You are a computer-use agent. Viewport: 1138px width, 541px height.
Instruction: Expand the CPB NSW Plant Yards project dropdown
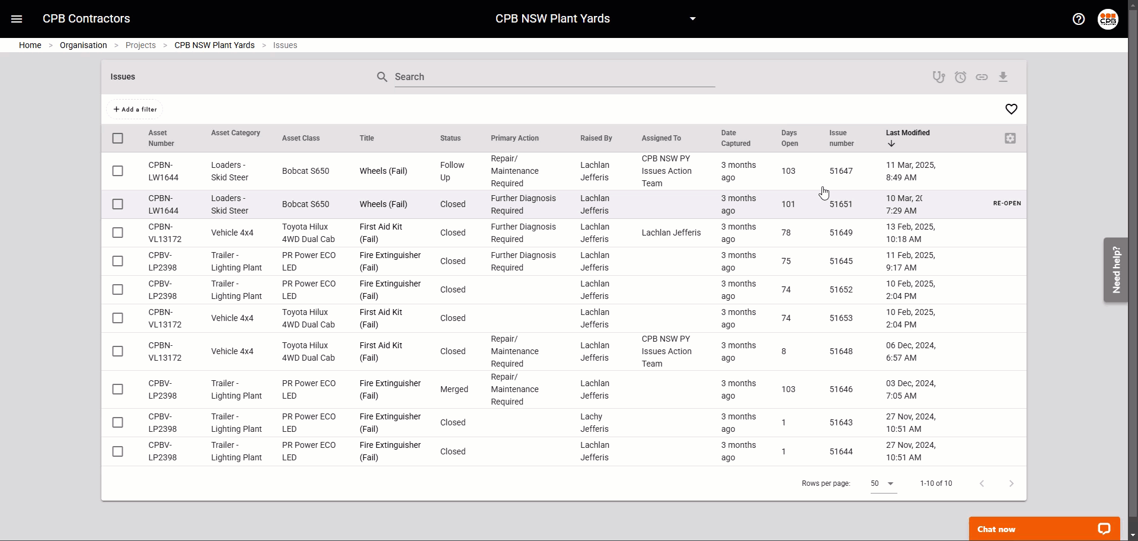[693, 19]
